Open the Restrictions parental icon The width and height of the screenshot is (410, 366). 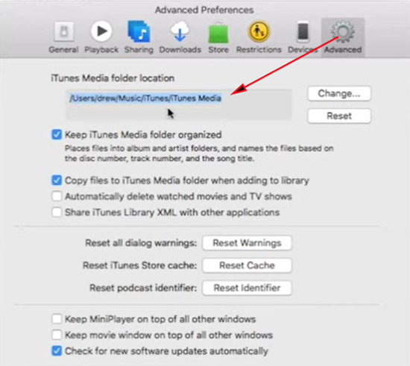259,31
